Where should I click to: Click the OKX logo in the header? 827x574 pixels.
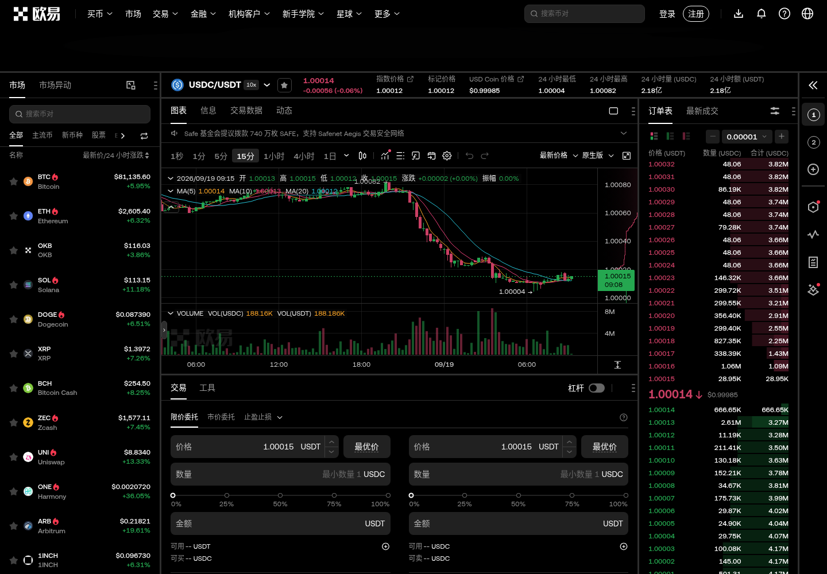(37, 14)
